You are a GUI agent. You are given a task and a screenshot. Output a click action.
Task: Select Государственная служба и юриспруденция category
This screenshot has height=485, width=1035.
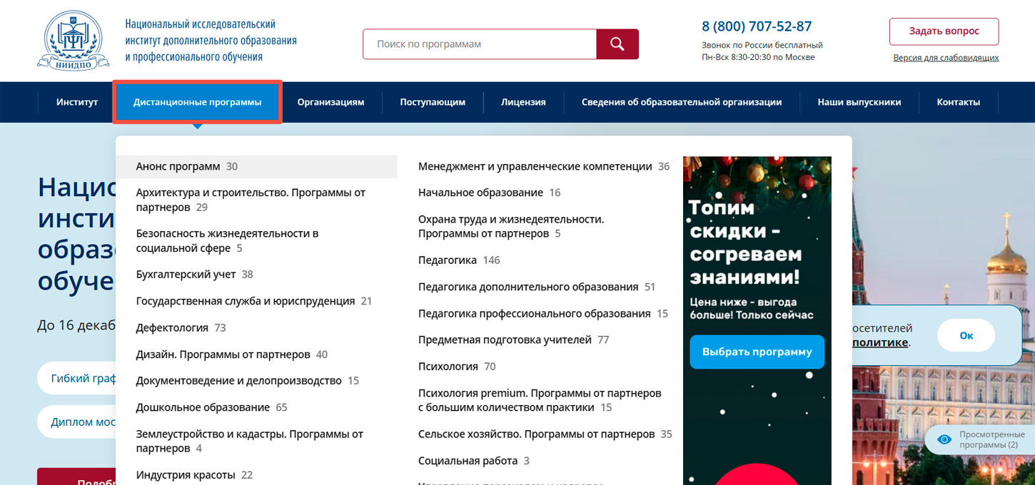click(x=254, y=301)
